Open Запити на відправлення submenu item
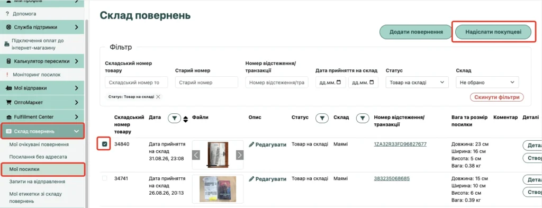The image size is (542, 208). 37,182
